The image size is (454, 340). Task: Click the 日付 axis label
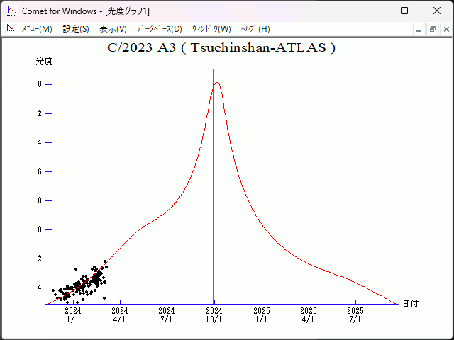click(x=411, y=304)
